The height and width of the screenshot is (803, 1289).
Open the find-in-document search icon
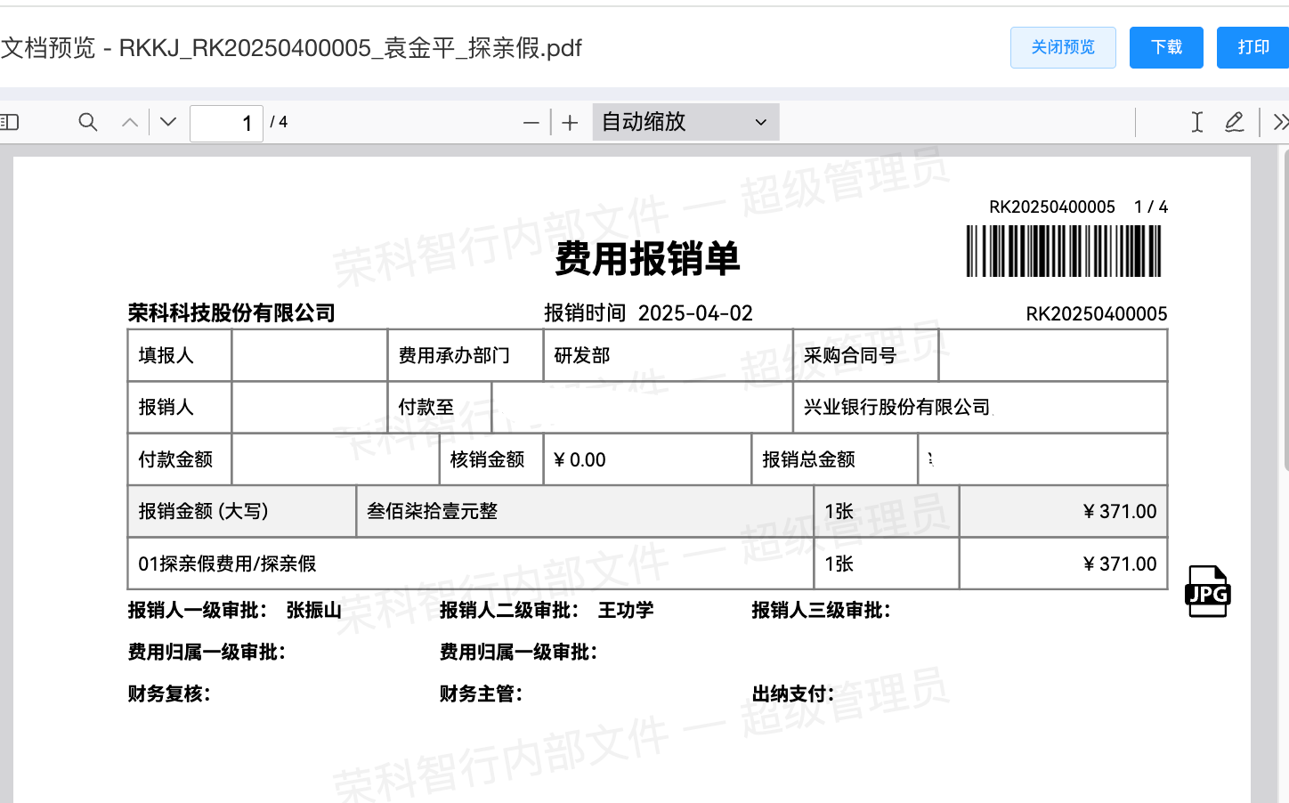click(x=87, y=122)
